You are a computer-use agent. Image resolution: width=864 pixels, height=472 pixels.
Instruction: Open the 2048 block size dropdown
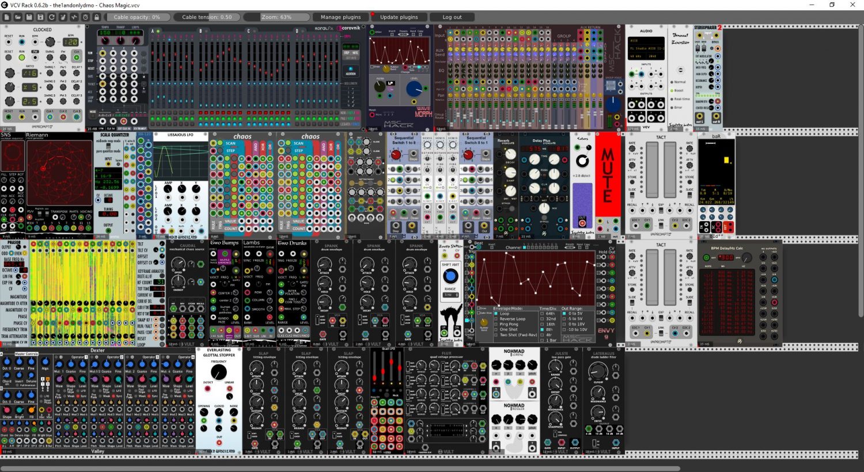click(655, 56)
